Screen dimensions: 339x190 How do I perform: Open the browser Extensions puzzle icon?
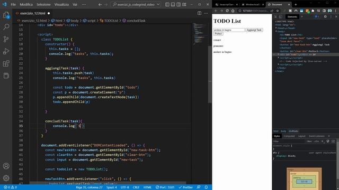[313, 11]
